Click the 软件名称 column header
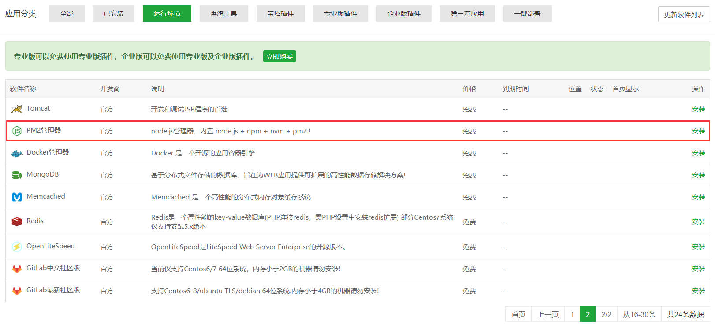 click(23, 89)
